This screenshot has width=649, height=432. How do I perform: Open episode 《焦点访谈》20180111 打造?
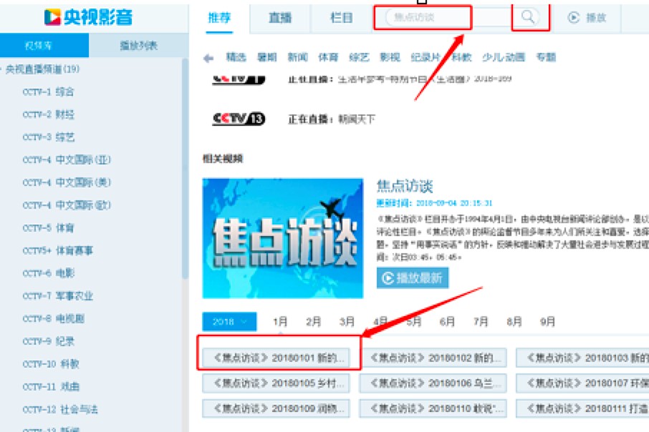pos(582,408)
